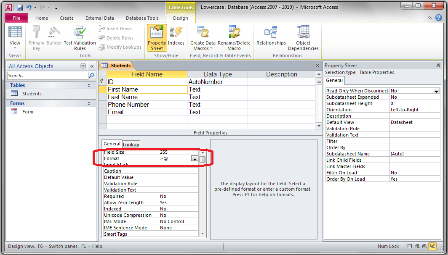Screen dimensions: 448x255
Task: Click Design View status bar icon
Action: tap(432, 246)
